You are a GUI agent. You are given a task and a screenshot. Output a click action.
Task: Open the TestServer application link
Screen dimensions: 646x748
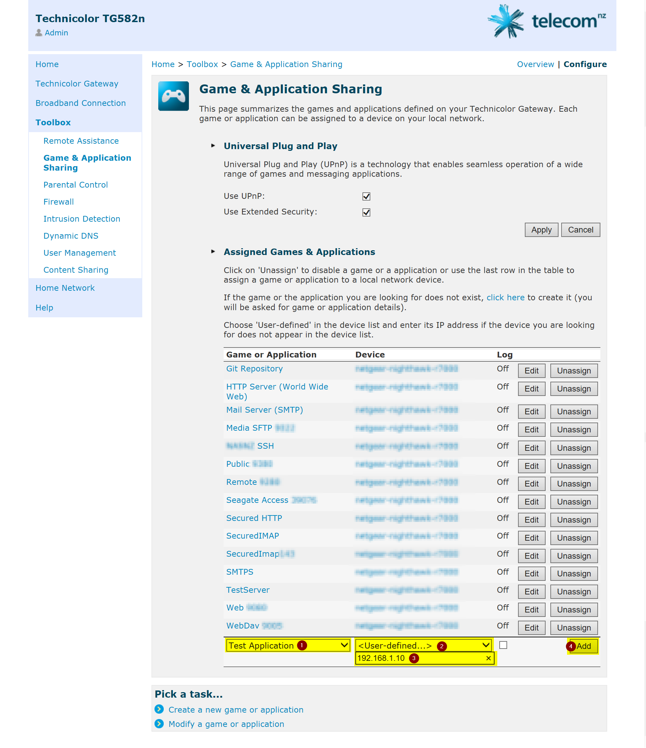247,590
